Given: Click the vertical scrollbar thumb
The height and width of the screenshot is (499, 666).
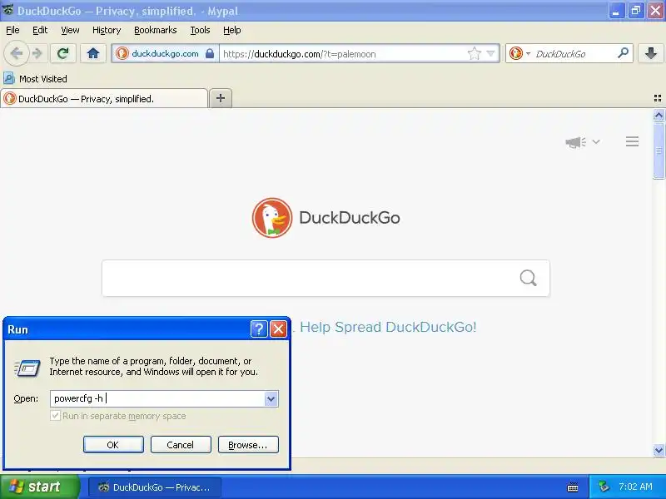Looking at the screenshot, I should pos(659,151).
